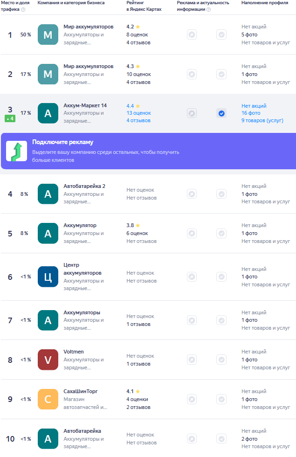Click the 50 % traffic share value
Screen dimensions: 296x457
(26, 35)
